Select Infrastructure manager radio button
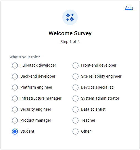 pyautogui.click(x=15, y=99)
